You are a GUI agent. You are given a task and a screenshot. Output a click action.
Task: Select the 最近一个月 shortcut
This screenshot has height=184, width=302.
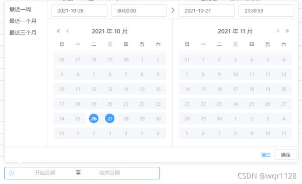click(x=23, y=21)
